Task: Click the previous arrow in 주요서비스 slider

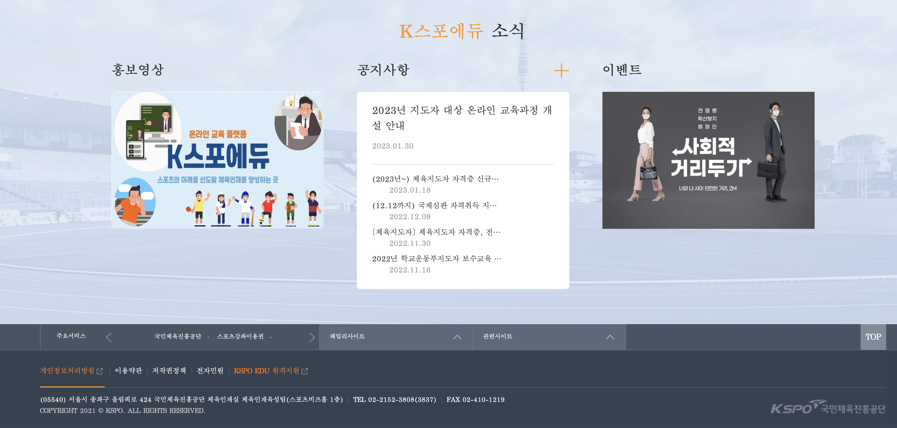Action: click(x=109, y=337)
